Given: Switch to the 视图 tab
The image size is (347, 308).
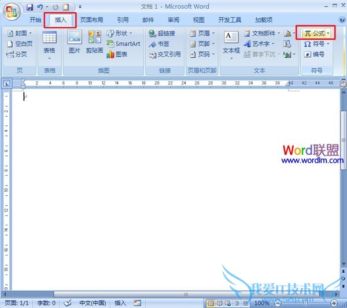Looking at the screenshot, I should click(x=198, y=20).
